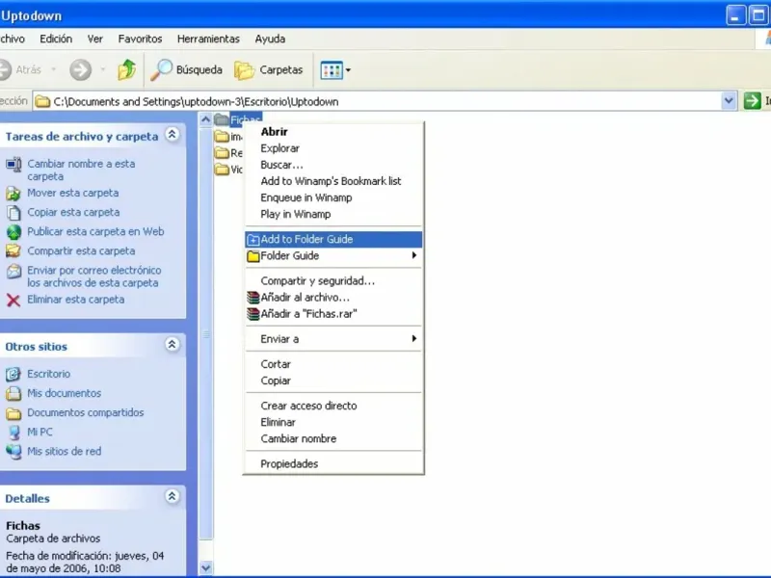Screen dimensions: 771x578
Task: Click the Mover esta carpeta icon
Action: coord(13,194)
